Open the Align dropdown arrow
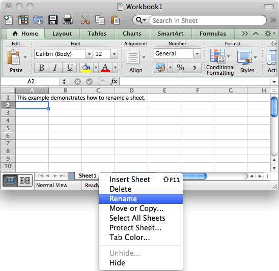This screenshot has height=271, width=279. coord(144,57)
